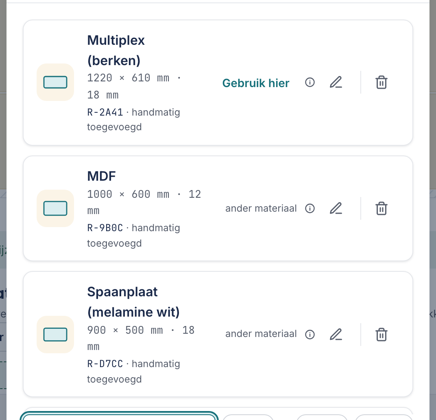The image size is (436, 420).
Task: Select the Multiplex (berken) panel thumbnail
Action: tap(55, 82)
